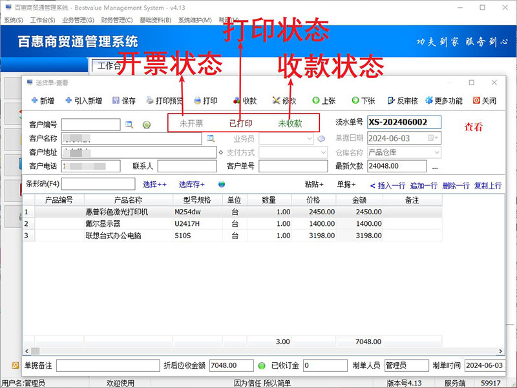Click the 单据备注 input field
Screen dimensions: 517x388
point(108,365)
